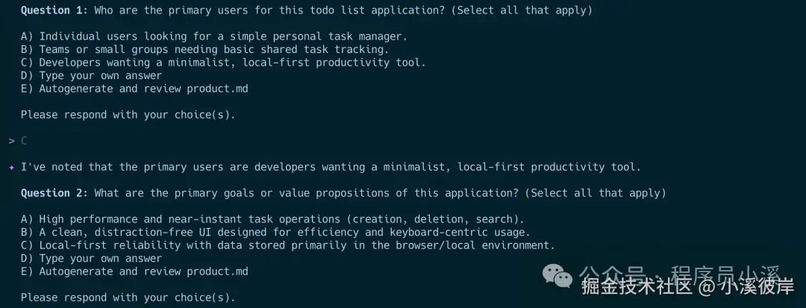Click the "I've noted that the primary users" reply

click(x=331, y=167)
